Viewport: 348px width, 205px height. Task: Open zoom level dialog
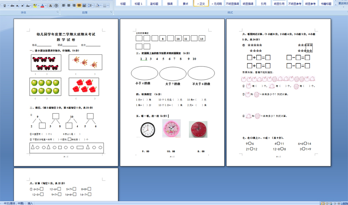point(345,203)
